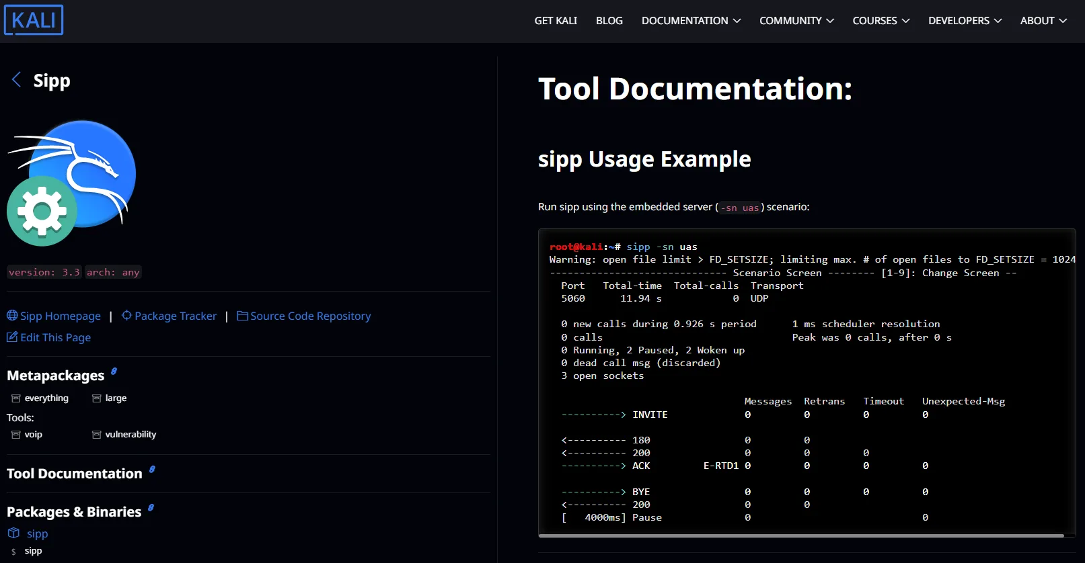This screenshot has width=1085, height=563.
Task: Click the Tool Documentation sidebar heading
Action: [x=75, y=474]
